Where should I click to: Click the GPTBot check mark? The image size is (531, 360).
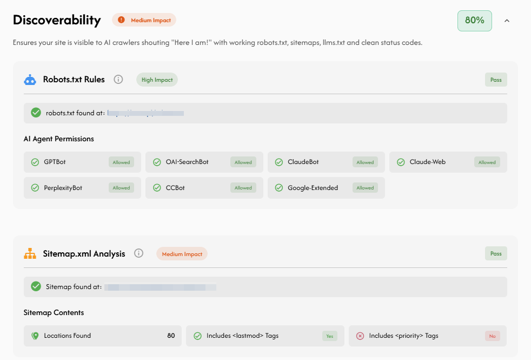35,162
